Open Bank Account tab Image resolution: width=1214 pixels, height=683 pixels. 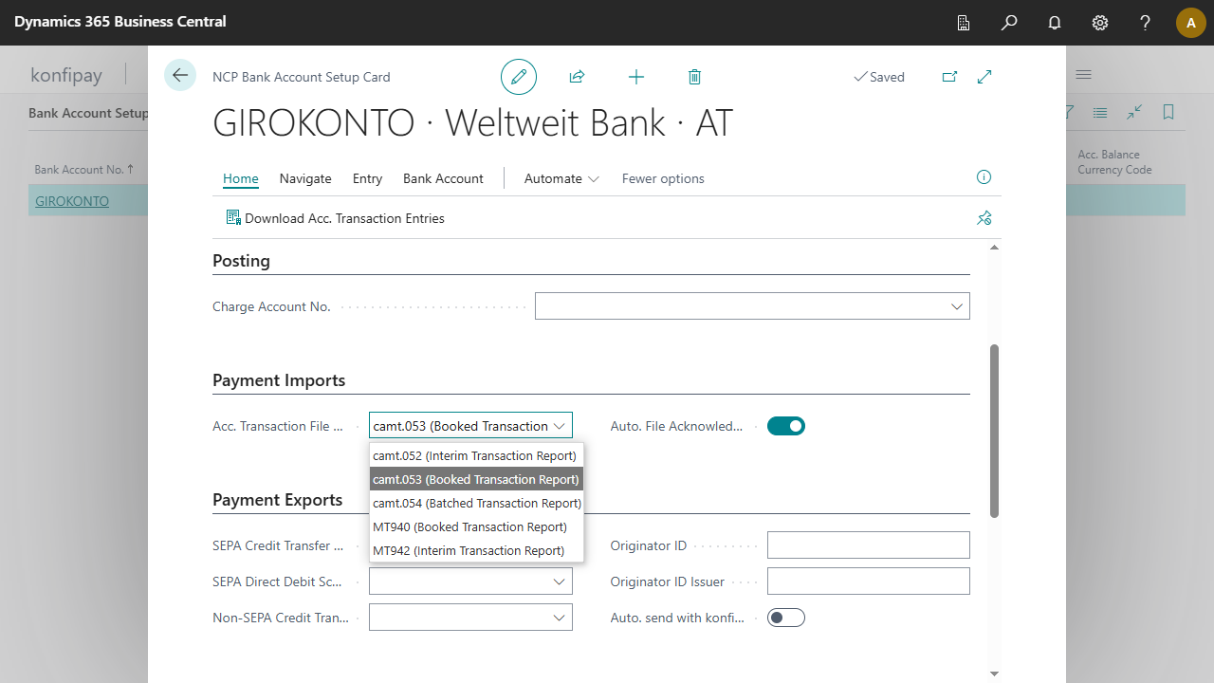(x=443, y=178)
